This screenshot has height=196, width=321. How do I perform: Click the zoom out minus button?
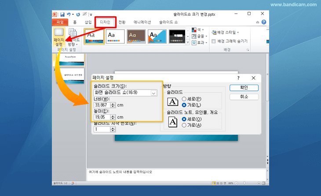pyautogui.click(x=236, y=183)
